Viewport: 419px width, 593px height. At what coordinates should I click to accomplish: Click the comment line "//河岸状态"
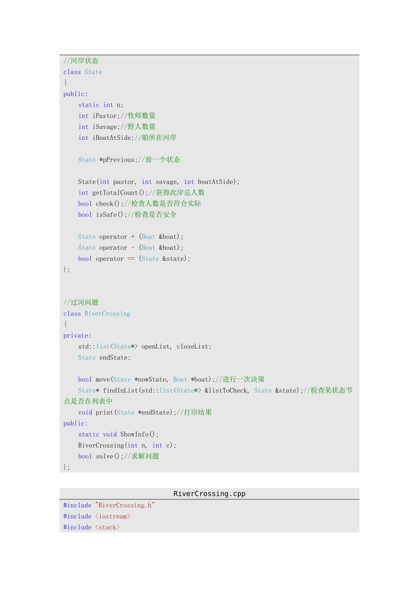[x=81, y=61]
